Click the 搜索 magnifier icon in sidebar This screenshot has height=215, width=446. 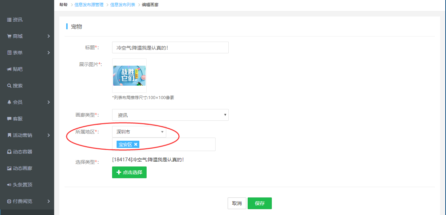pyautogui.click(x=9, y=86)
